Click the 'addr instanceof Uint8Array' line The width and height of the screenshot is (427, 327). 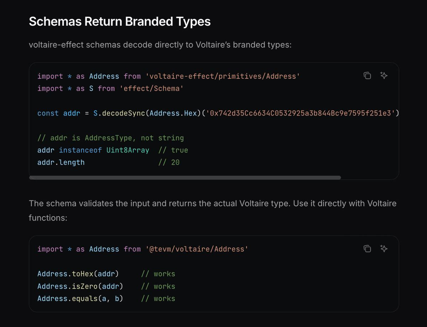(x=113, y=150)
